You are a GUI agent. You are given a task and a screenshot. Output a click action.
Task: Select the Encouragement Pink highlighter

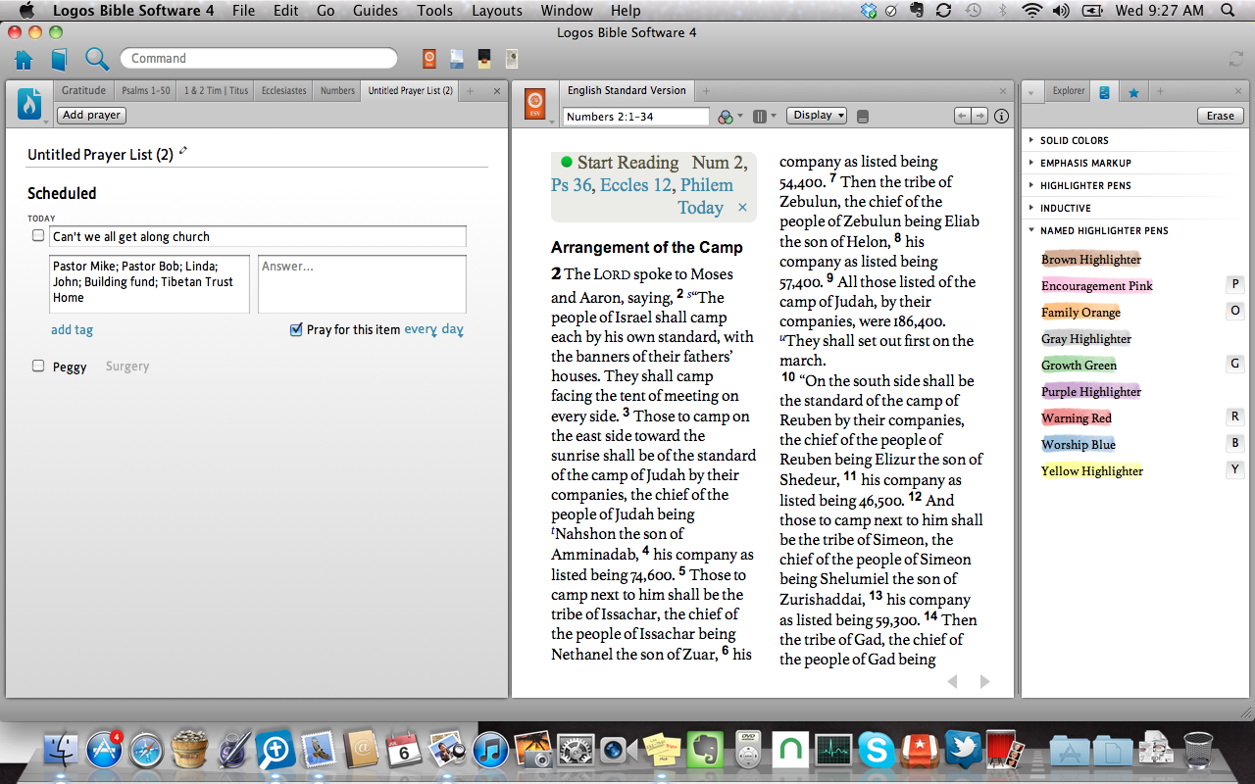1096,286
